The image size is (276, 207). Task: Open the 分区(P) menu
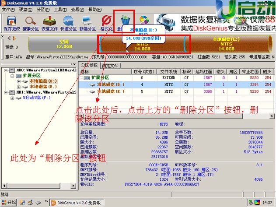(43, 10)
